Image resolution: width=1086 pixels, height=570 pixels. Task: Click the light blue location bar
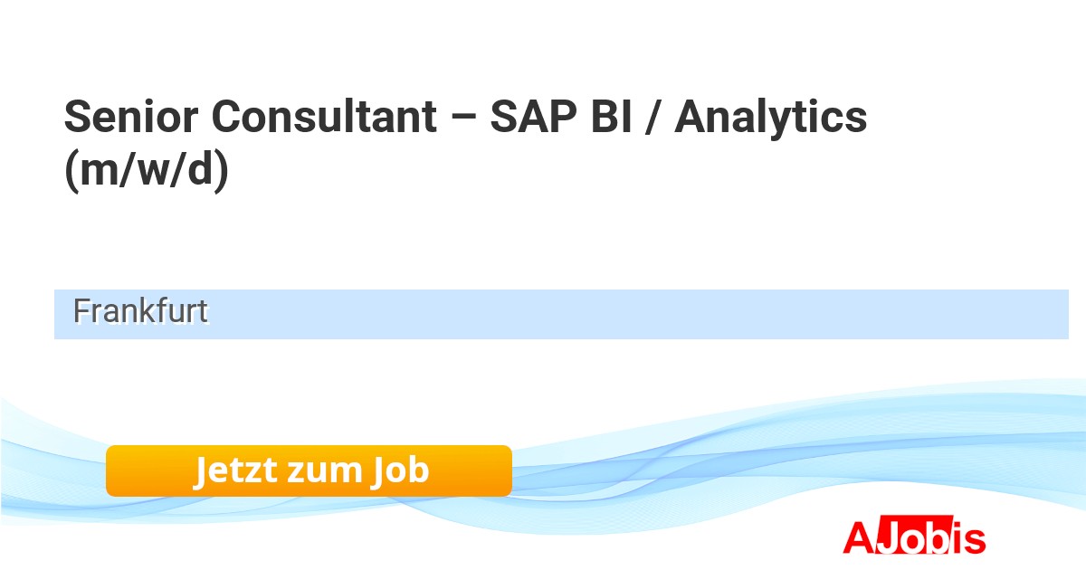tap(633, 314)
